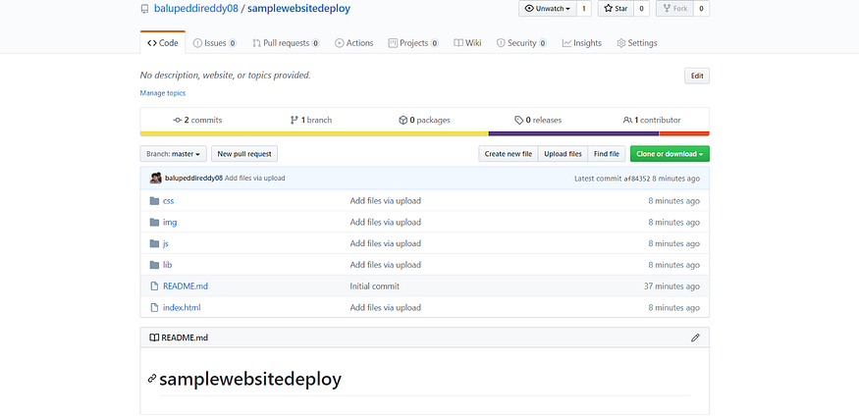Click the yellow segment of language bar
The width and height of the screenshot is (859, 416).
click(314, 133)
